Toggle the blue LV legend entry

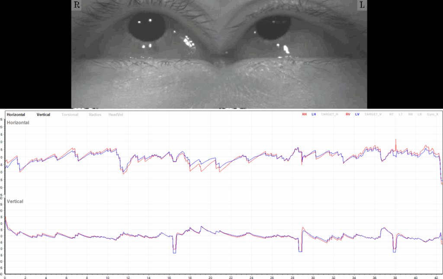[x=357, y=114]
